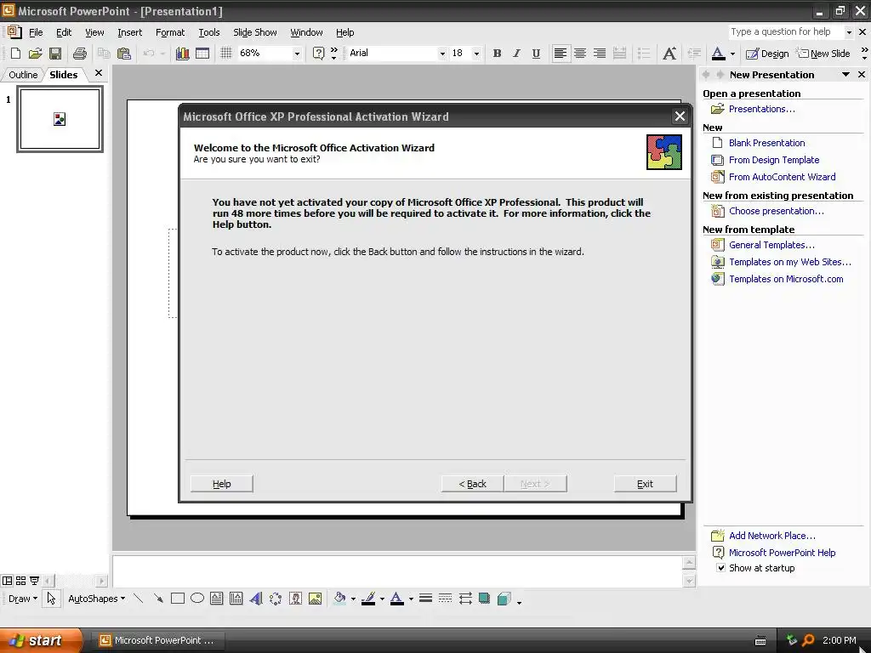Open the font size dropdown
The height and width of the screenshot is (653, 871).
[x=476, y=54]
